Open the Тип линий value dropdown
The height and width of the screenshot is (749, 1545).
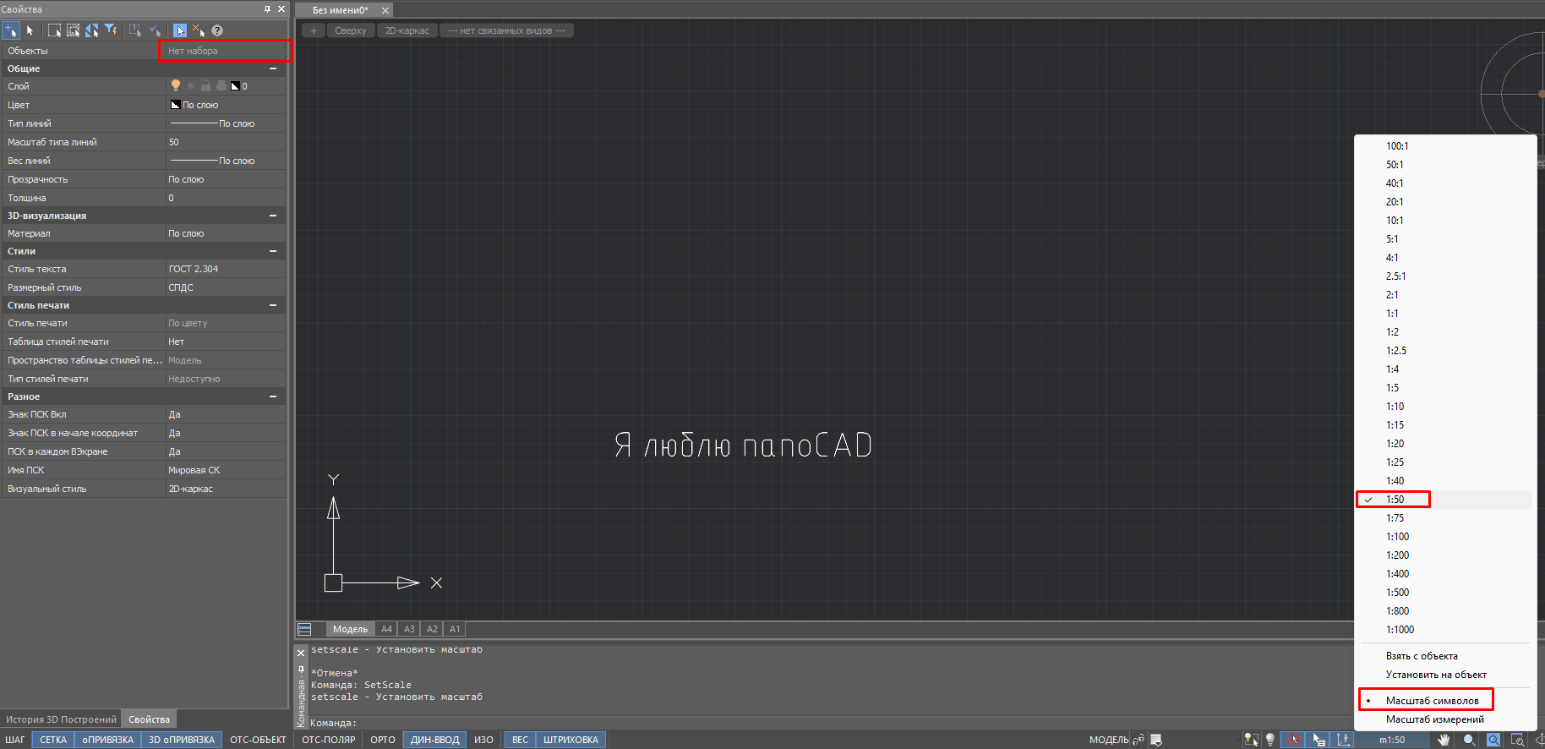(226, 123)
